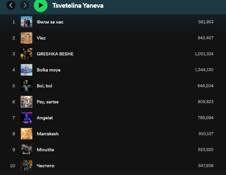226x175 pixels.
Task: Click the Pey, sartse album thumbnail
Action: (26, 102)
